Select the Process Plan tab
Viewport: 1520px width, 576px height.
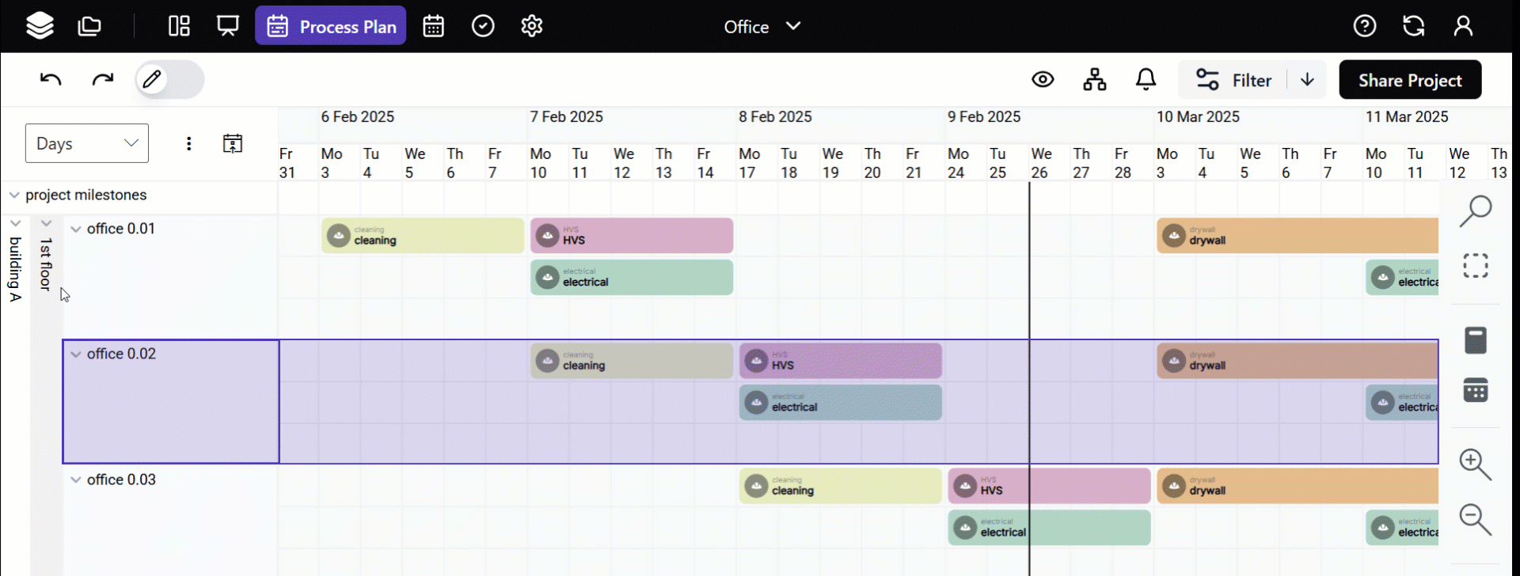[331, 26]
